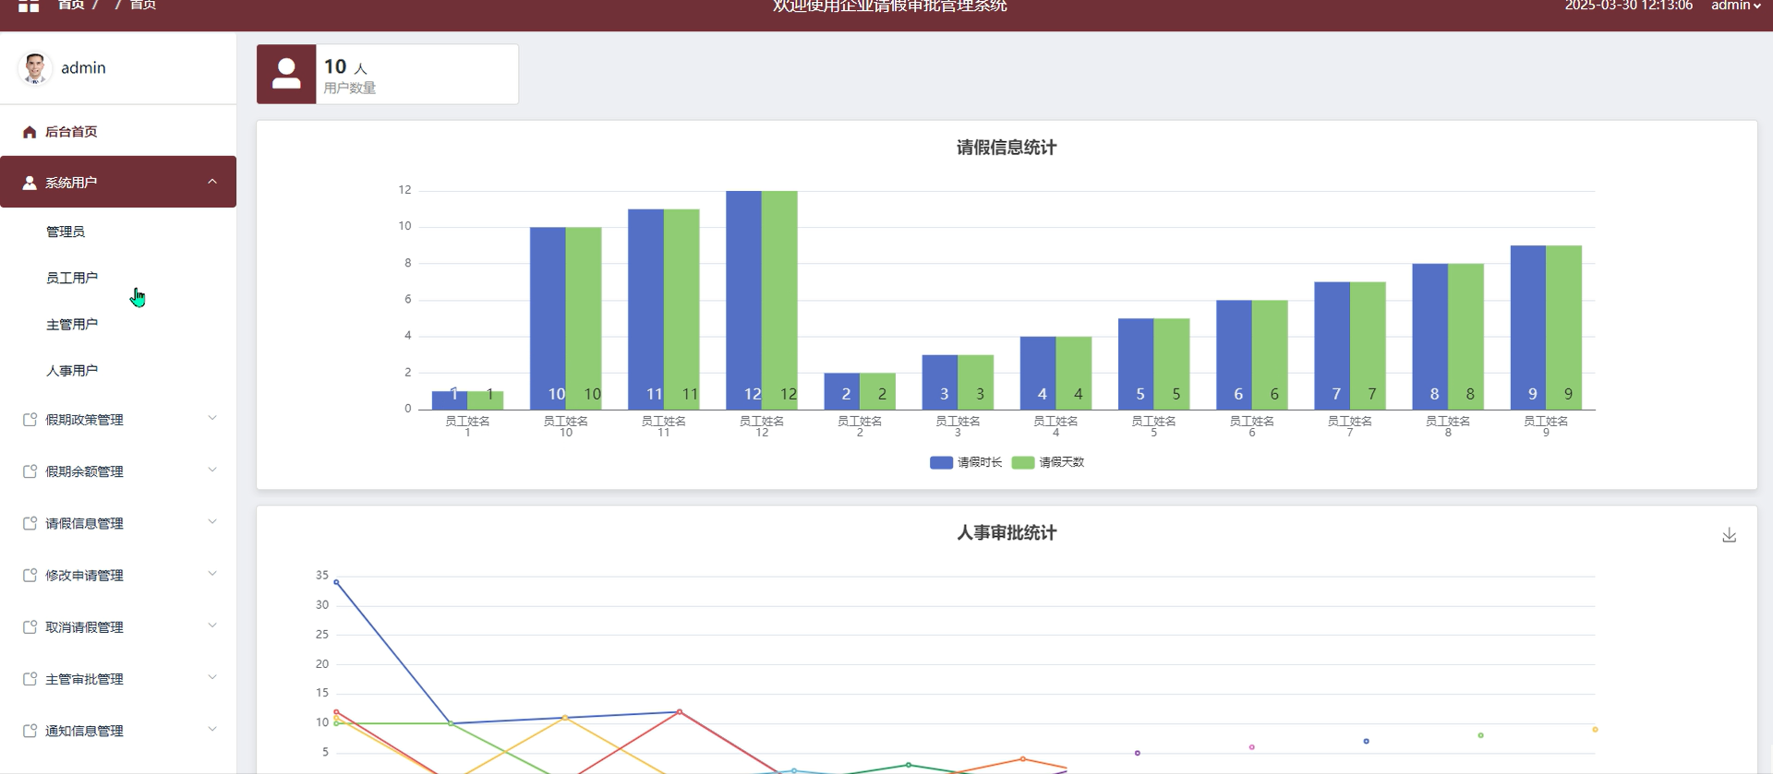Image resolution: width=1773 pixels, height=774 pixels.
Task: Click the 请假时长 legend label
Action: (980, 462)
